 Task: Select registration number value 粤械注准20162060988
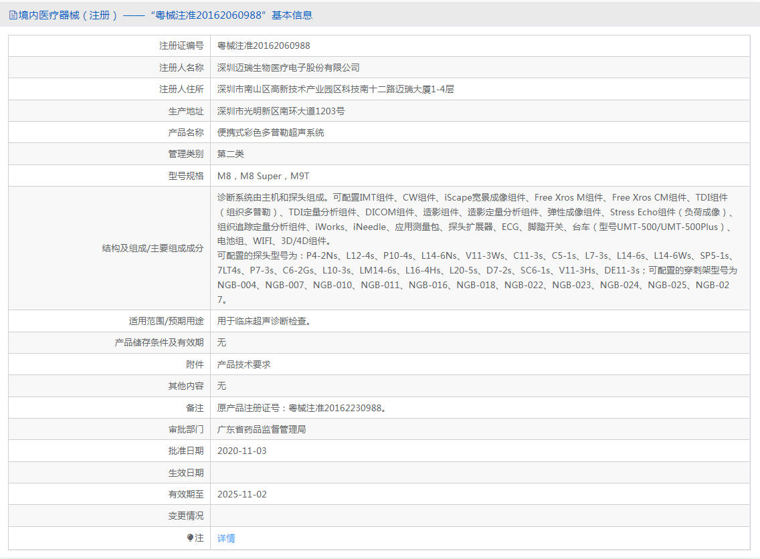[x=264, y=45]
